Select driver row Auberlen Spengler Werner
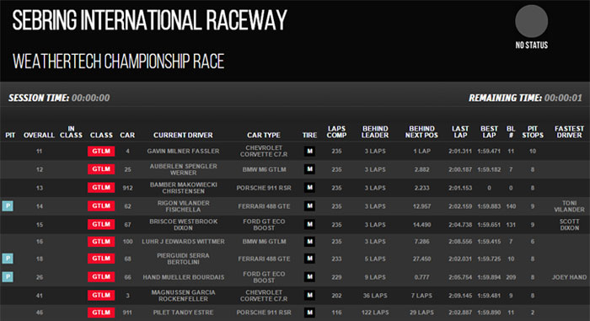 point(295,169)
